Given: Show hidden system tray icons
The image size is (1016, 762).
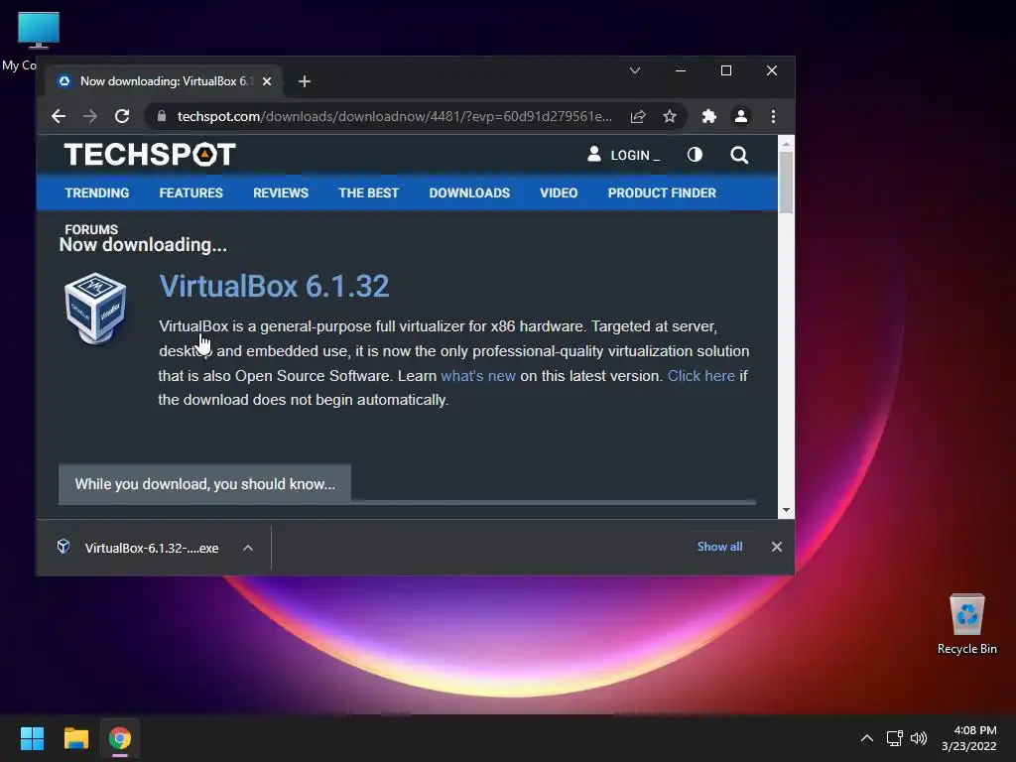Looking at the screenshot, I should point(866,738).
